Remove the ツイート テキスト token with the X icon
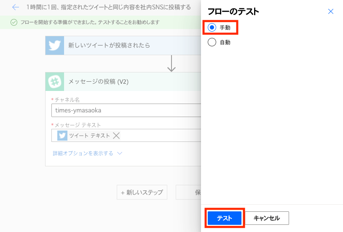Image resolution: width=343 pixels, height=232 pixels. pyautogui.click(x=116, y=136)
